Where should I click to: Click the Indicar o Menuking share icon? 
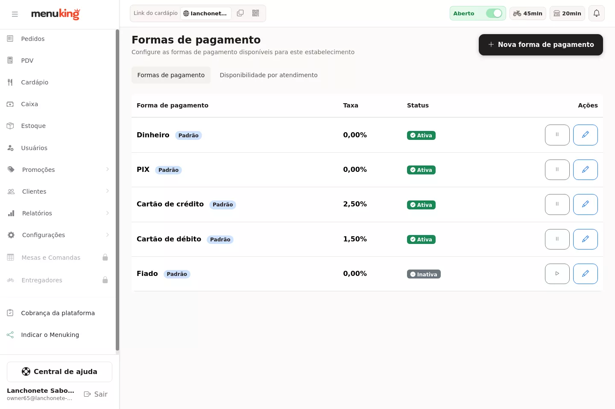click(x=10, y=335)
